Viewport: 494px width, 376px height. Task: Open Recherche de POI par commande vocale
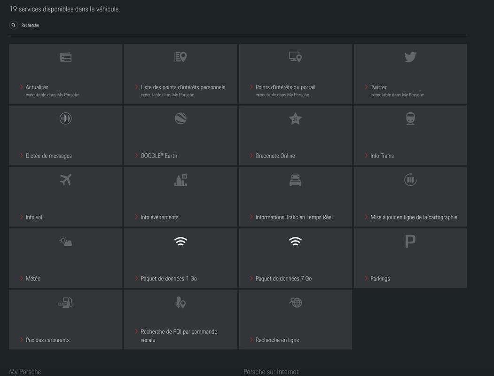coord(179,336)
